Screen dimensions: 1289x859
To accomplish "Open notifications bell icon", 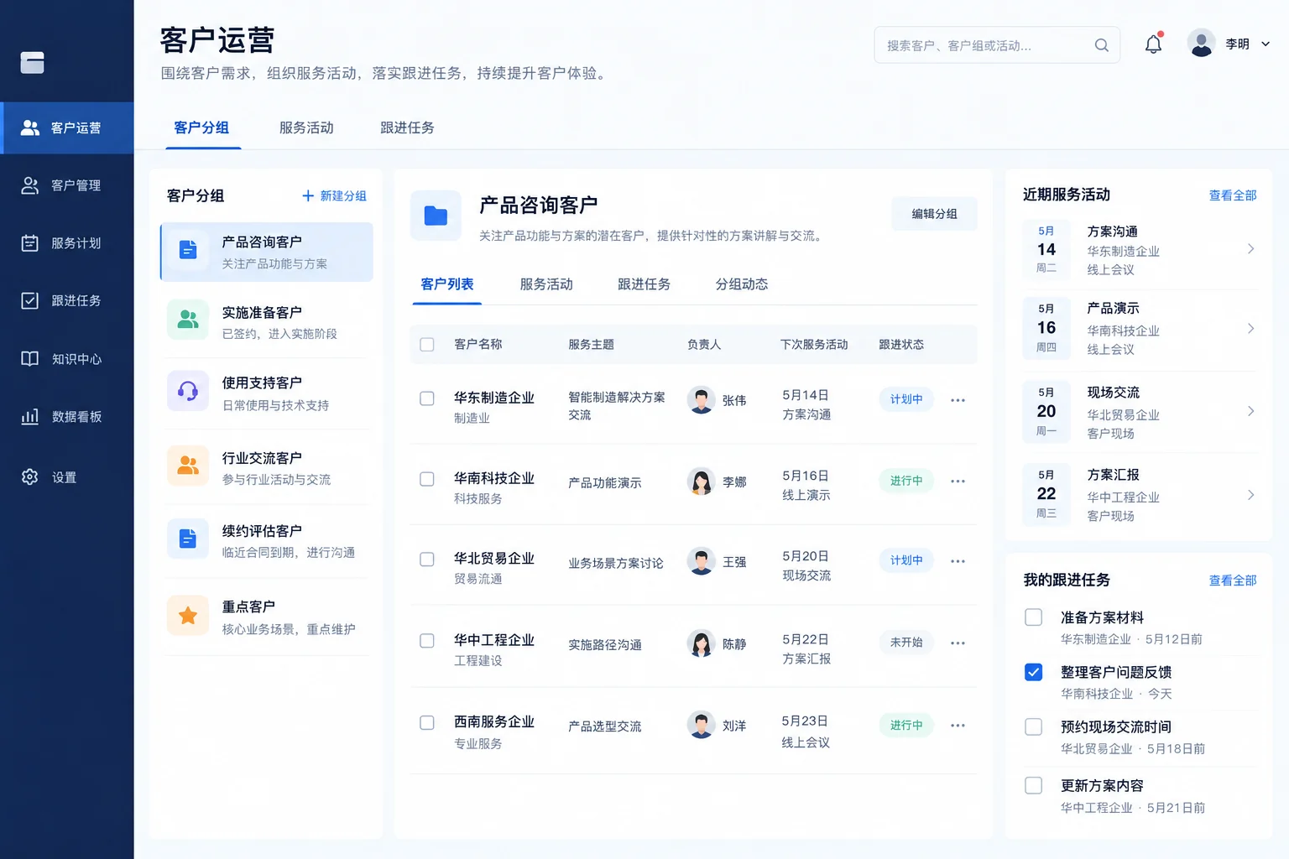I will click(1154, 44).
